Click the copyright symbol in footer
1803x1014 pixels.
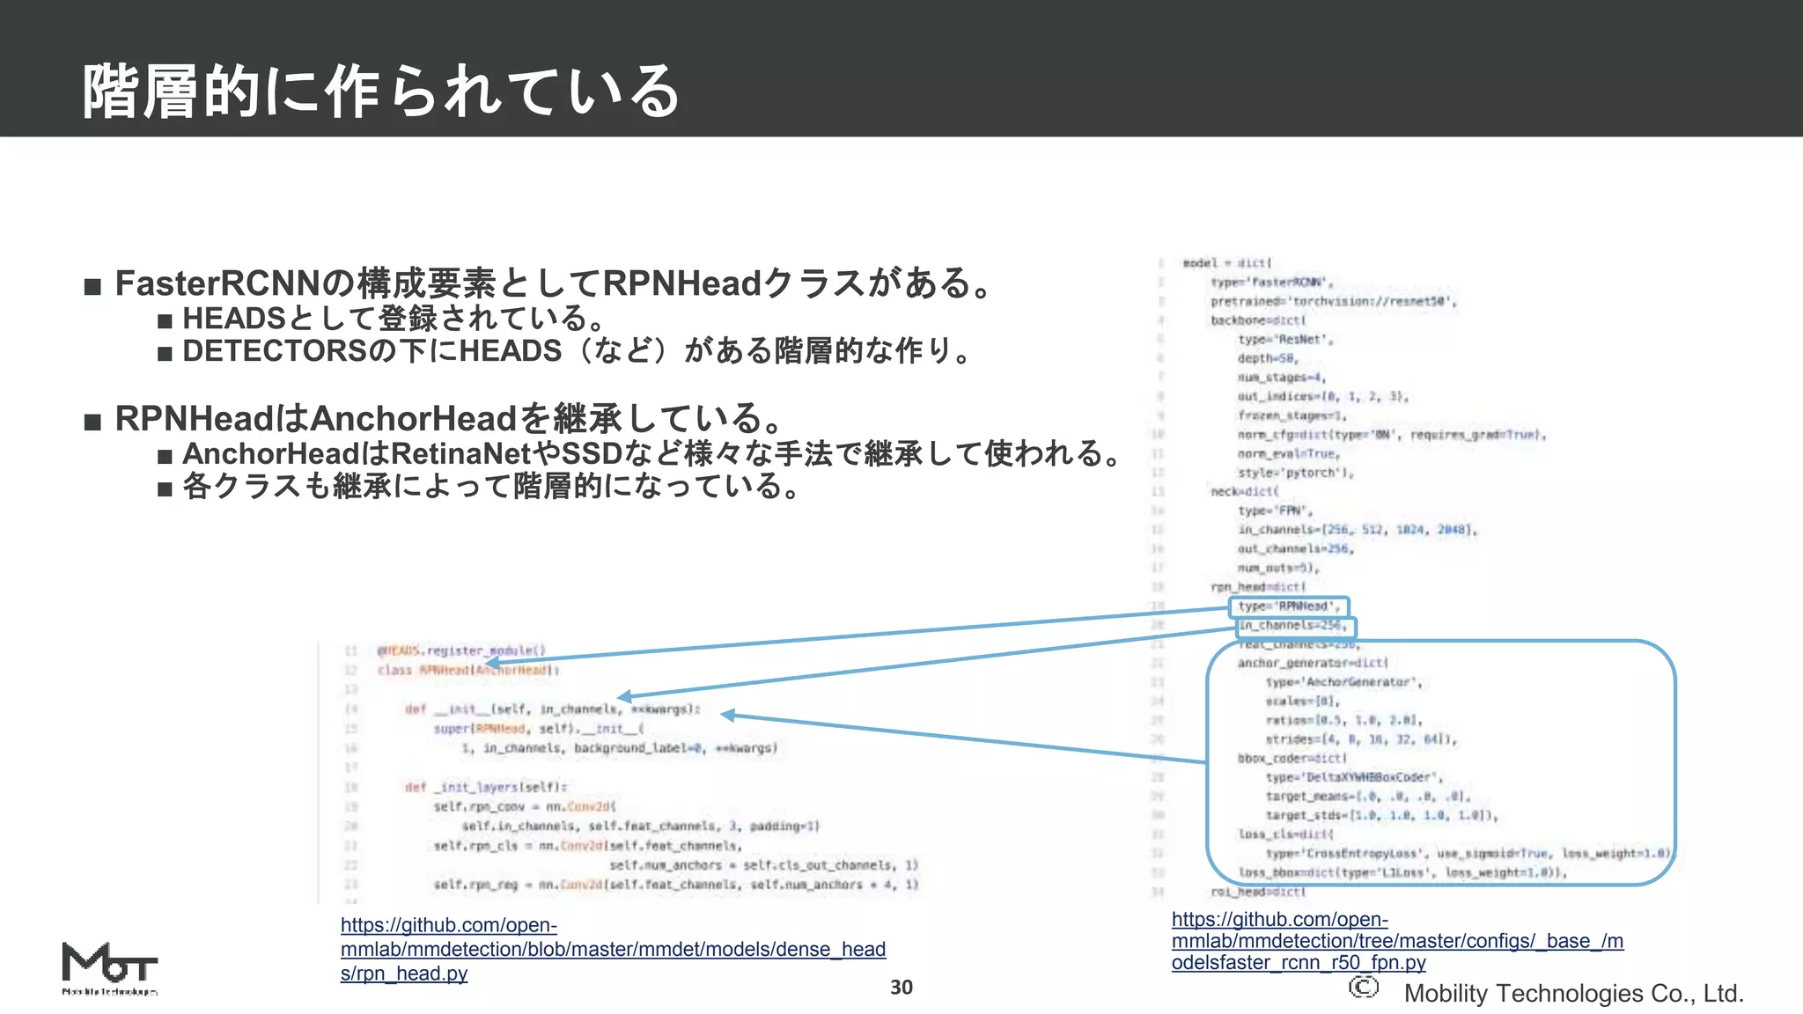(1363, 988)
